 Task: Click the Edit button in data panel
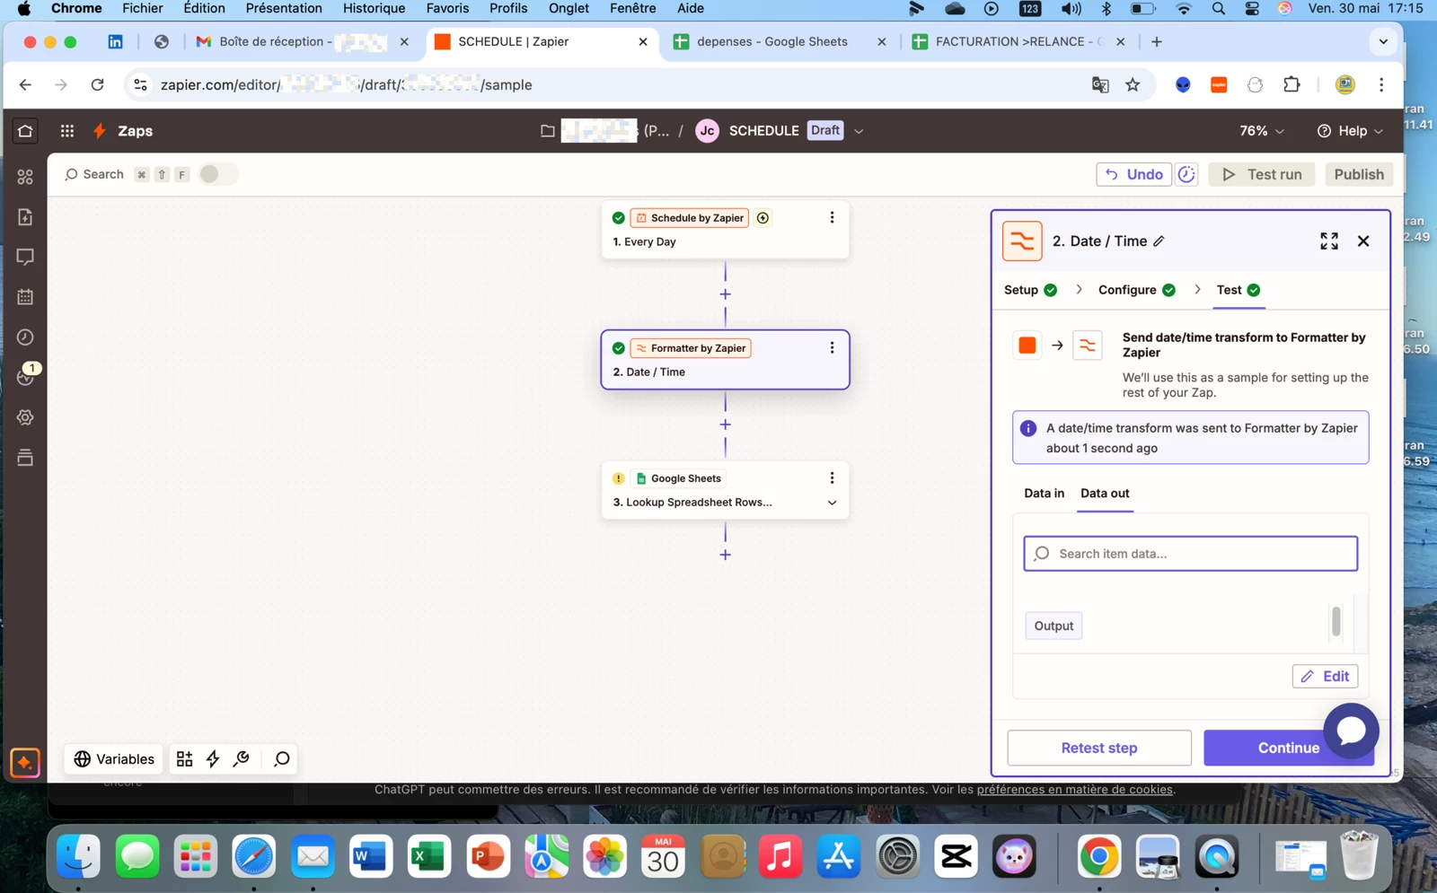pos(1325,676)
